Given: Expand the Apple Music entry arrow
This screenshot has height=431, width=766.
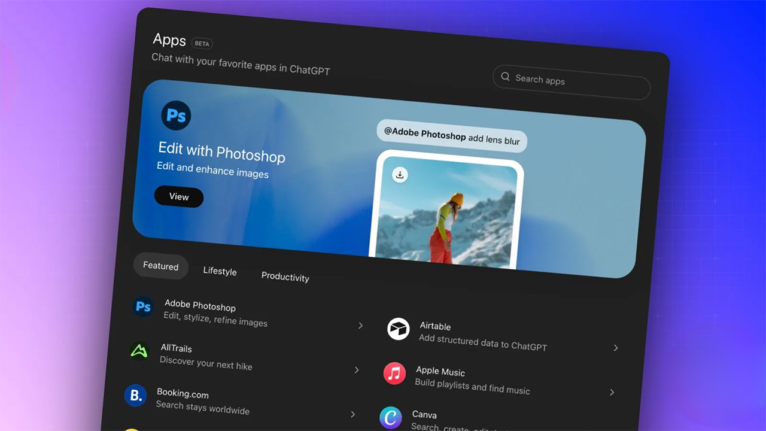Looking at the screenshot, I should point(612,392).
